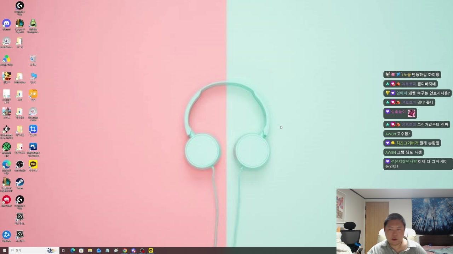Select the Recycle Bin icon
This screenshot has width=453, height=254.
click(x=33, y=60)
